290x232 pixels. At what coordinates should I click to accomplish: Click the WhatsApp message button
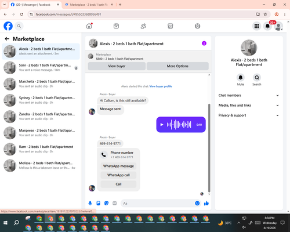118,166
